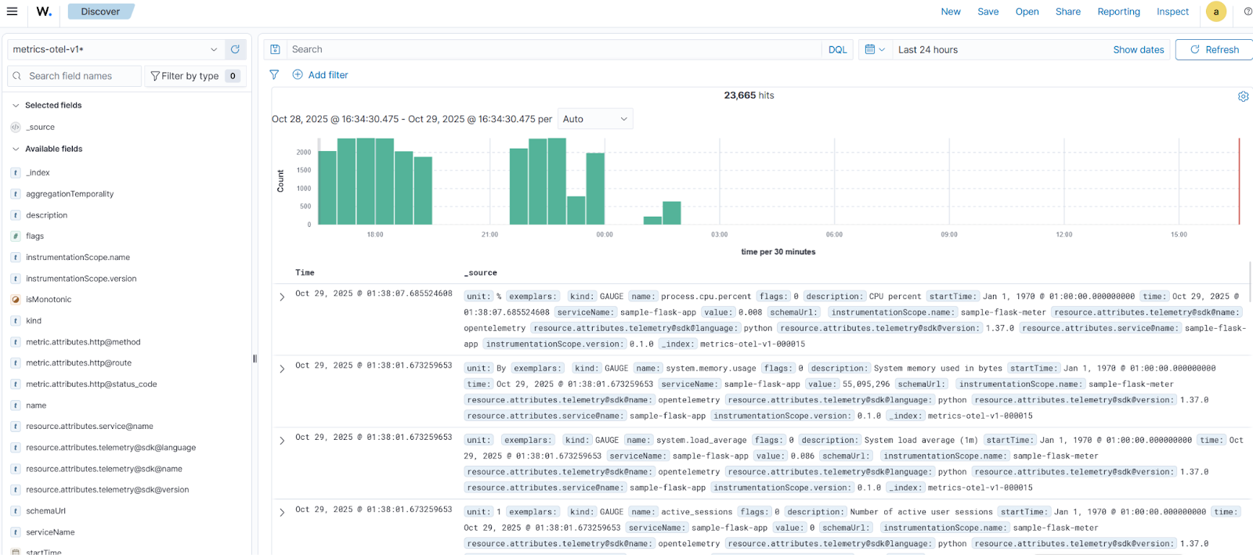Viewport: 1253px width, 555px height.
Task: Open histogram settings gear icon
Action: [x=1243, y=96]
